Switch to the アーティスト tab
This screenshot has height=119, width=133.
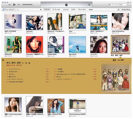click(56, 10)
